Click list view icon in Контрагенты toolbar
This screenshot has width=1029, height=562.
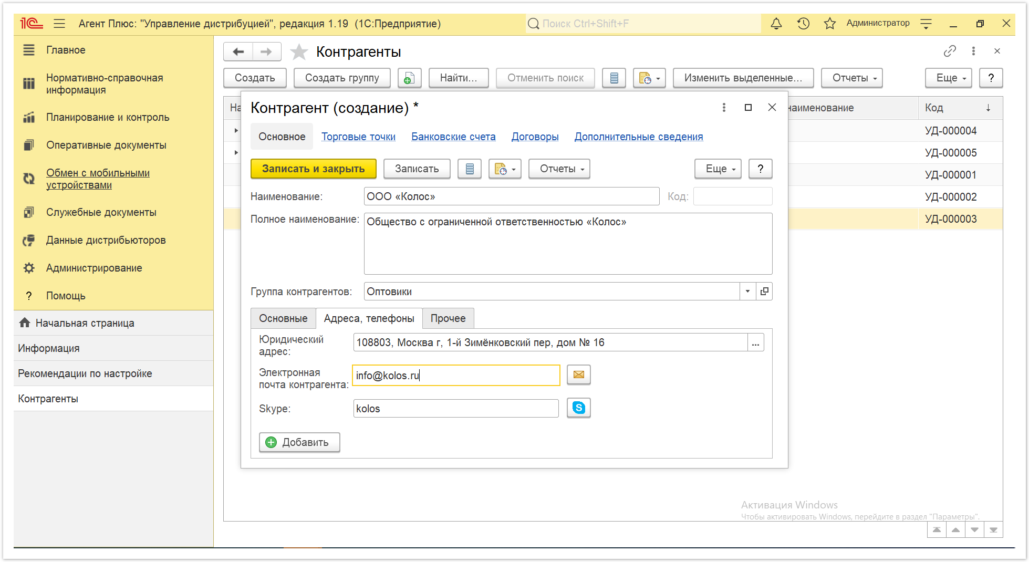click(614, 78)
